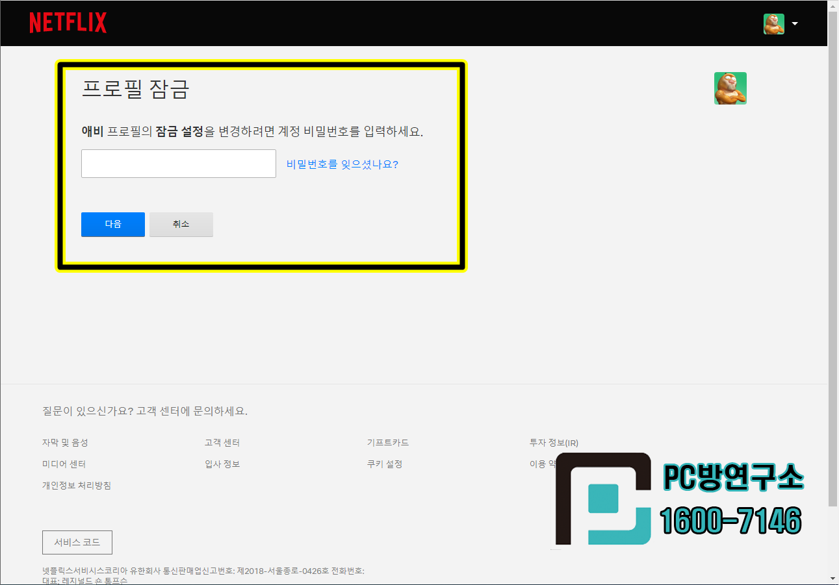This screenshot has height=585, width=839.
Task: Click the 서비스 코드 button
Action: tap(77, 542)
